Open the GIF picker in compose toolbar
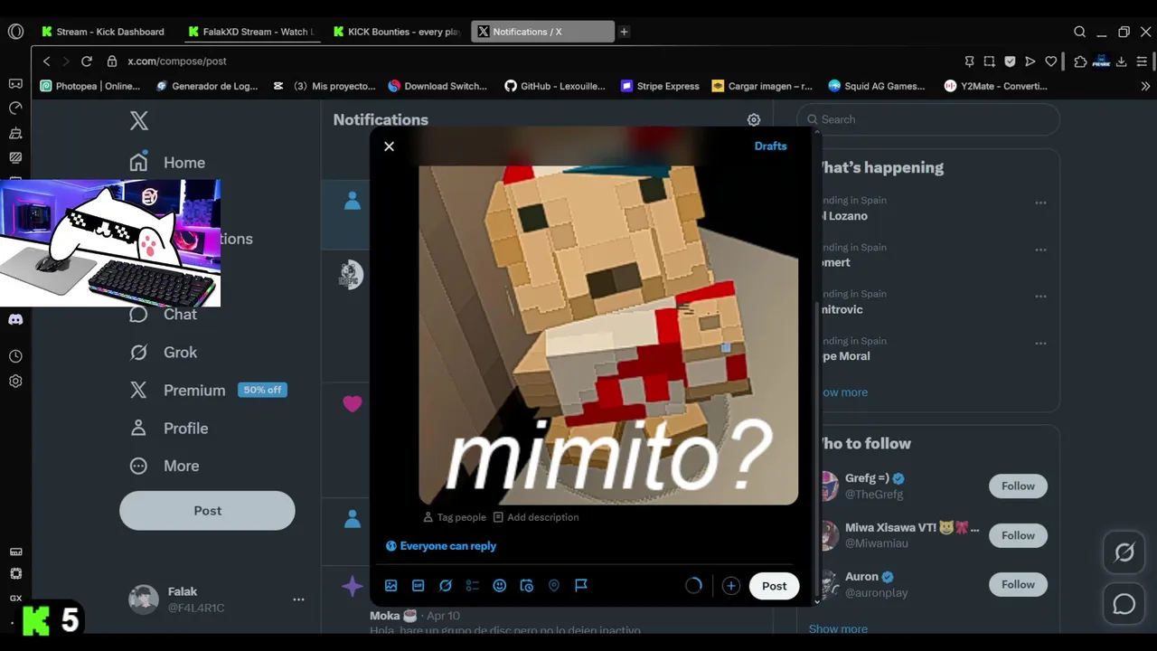This screenshot has width=1157, height=651. [x=419, y=586]
